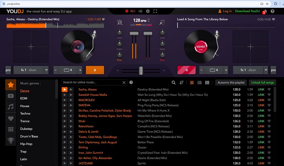
Task: Click left deck pro button
Action: tap(8, 70)
